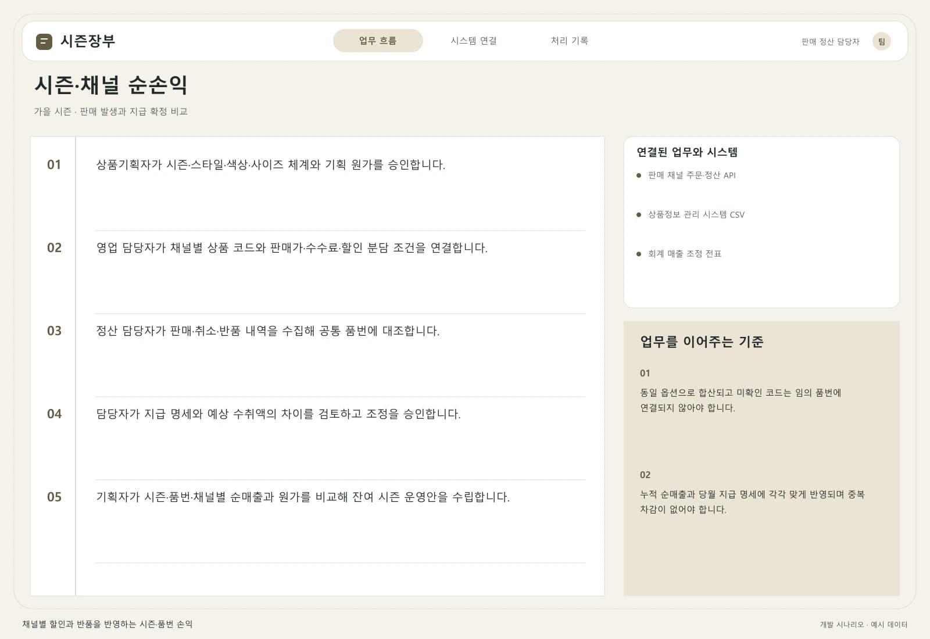This screenshot has width=930, height=639.
Task: Switch to the 시스템 연결 tab
Action: click(x=474, y=41)
